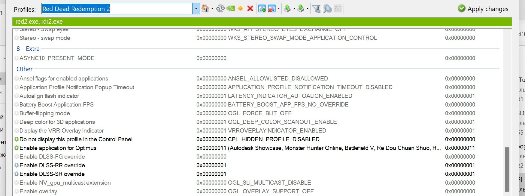Select the 'Enable DLSS-SR override' setting row
Viewport: 525px width, 196px height.
(258, 174)
